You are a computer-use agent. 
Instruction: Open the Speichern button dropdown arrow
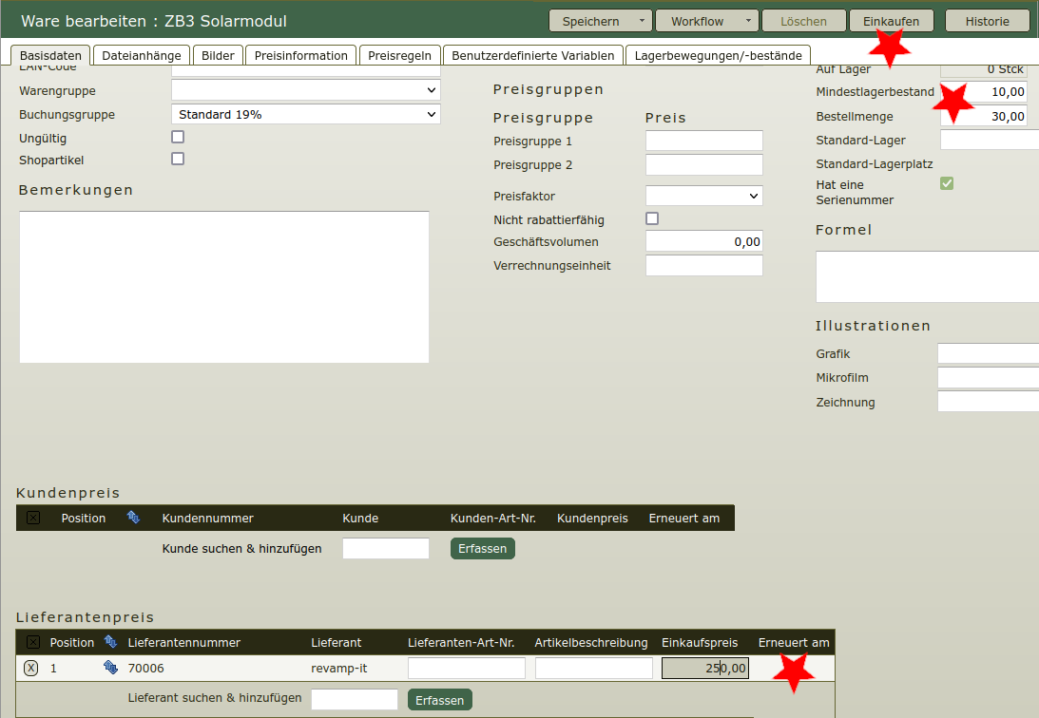pos(641,21)
